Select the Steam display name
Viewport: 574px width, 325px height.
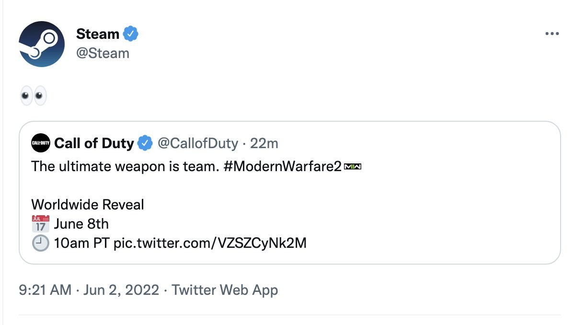coord(98,34)
